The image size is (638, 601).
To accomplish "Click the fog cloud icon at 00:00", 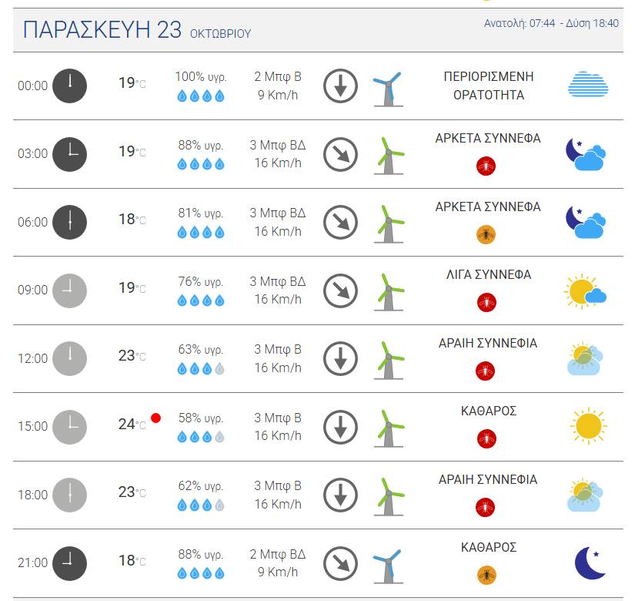I will tap(588, 85).
